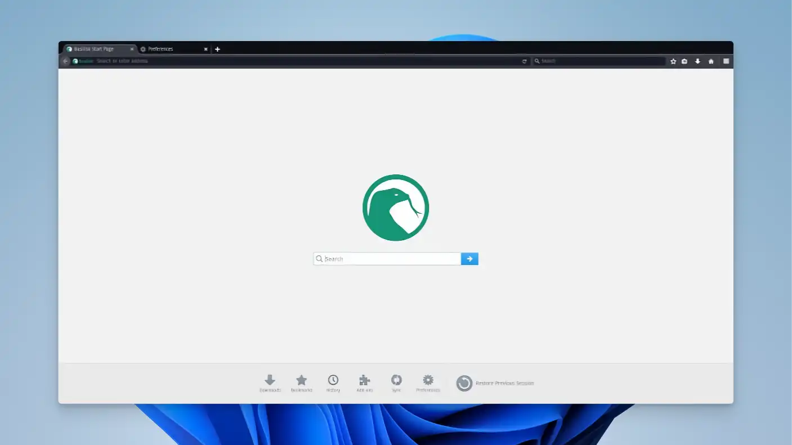Click Restore Previous Session
Image resolution: width=792 pixels, height=445 pixels.
coord(495,383)
